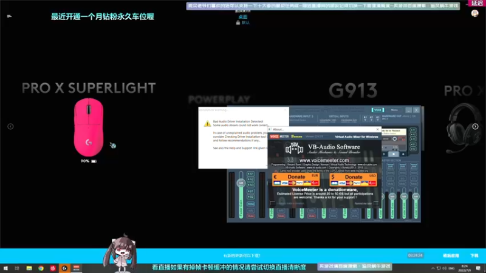Open the user profile avatar
This screenshot has height=273, width=486.
click(474, 13)
